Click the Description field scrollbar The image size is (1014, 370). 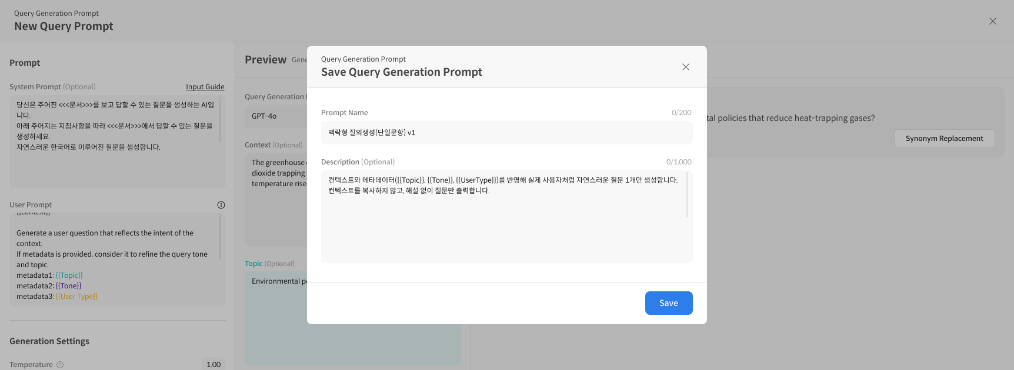pos(686,195)
